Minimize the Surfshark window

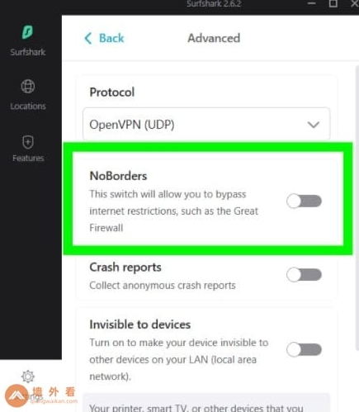311,3
